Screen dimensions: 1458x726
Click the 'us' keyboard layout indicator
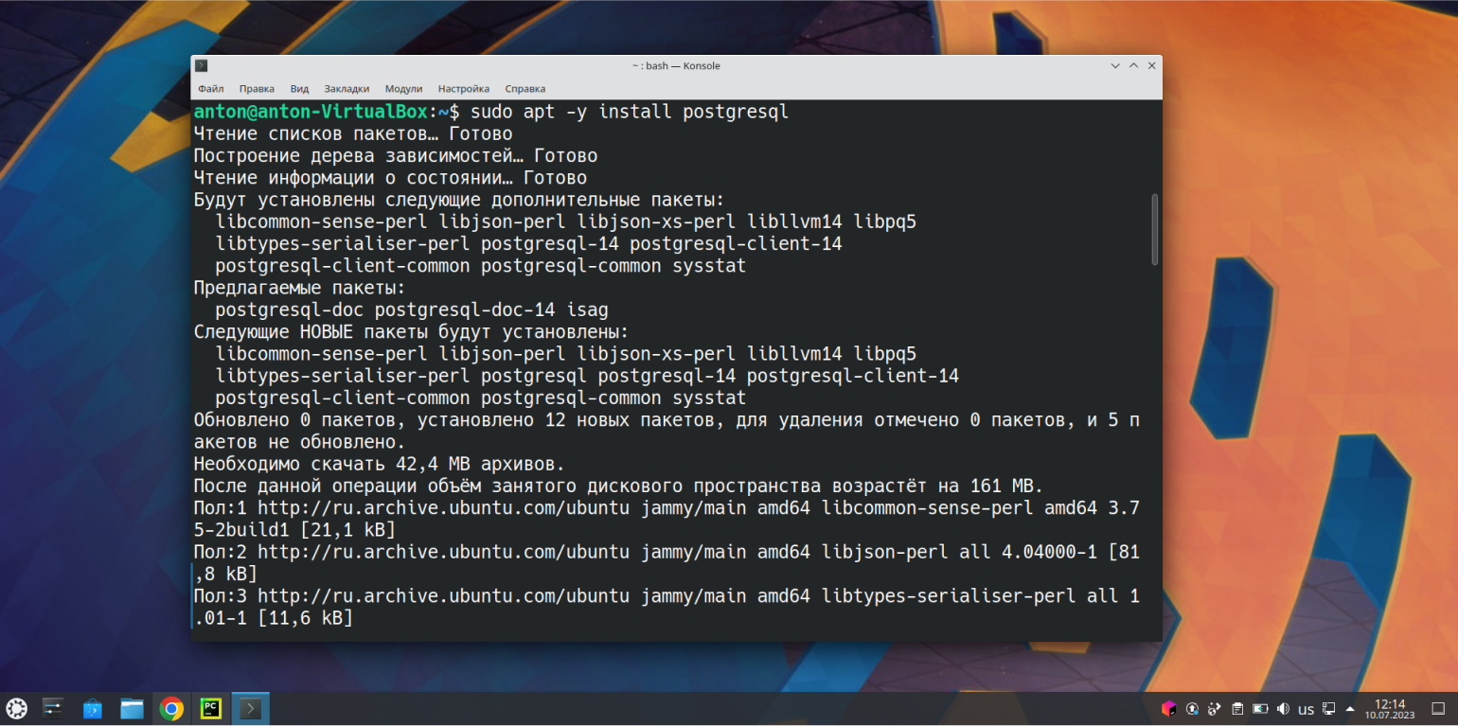click(1306, 708)
